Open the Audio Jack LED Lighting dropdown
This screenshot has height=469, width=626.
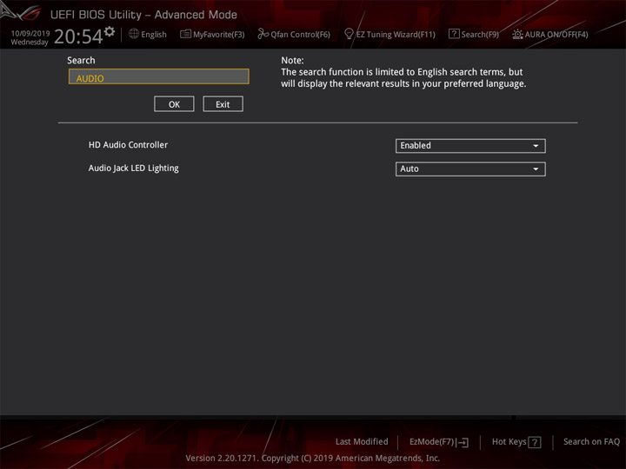click(x=470, y=168)
